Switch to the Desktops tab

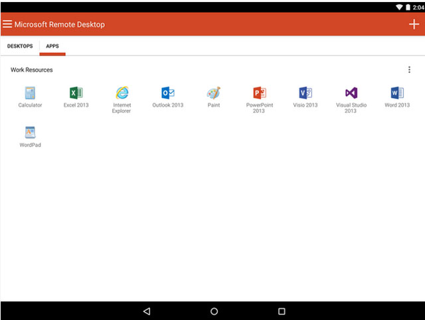(x=20, y=46)
